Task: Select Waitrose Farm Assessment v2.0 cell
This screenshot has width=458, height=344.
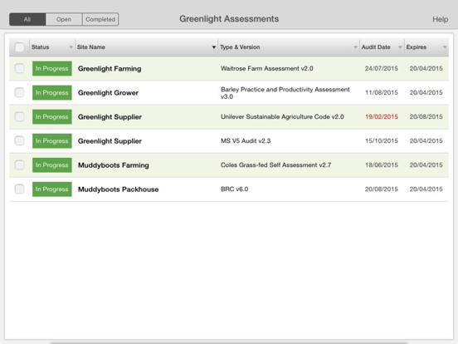Action: coord(267,68)
